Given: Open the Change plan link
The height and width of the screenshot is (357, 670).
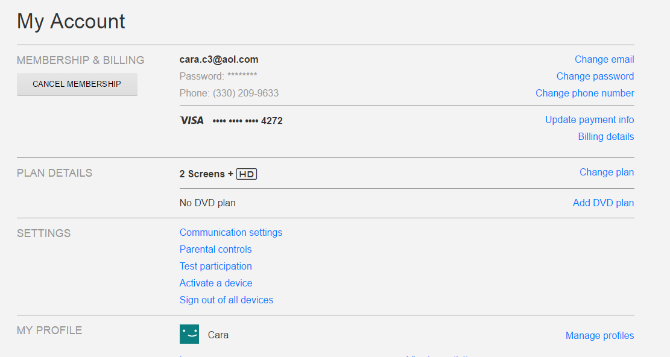Looking at the screenshot, I should tap(606, 172).
